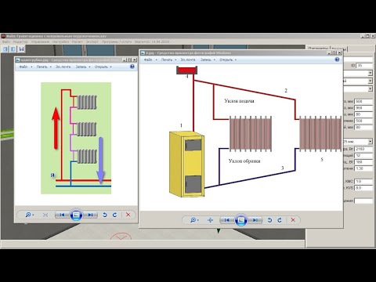Click the redo forward-arrow toolbar icon
This screenshot has height=282, width=376.
(13, 49)
